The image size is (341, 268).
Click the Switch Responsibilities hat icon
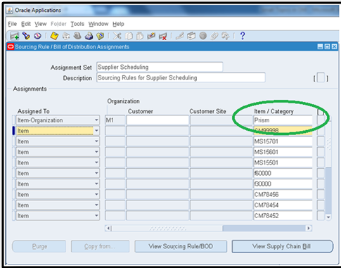click(77, 36)
